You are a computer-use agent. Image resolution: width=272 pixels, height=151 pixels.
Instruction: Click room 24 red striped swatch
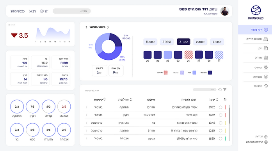pos(188,55)
